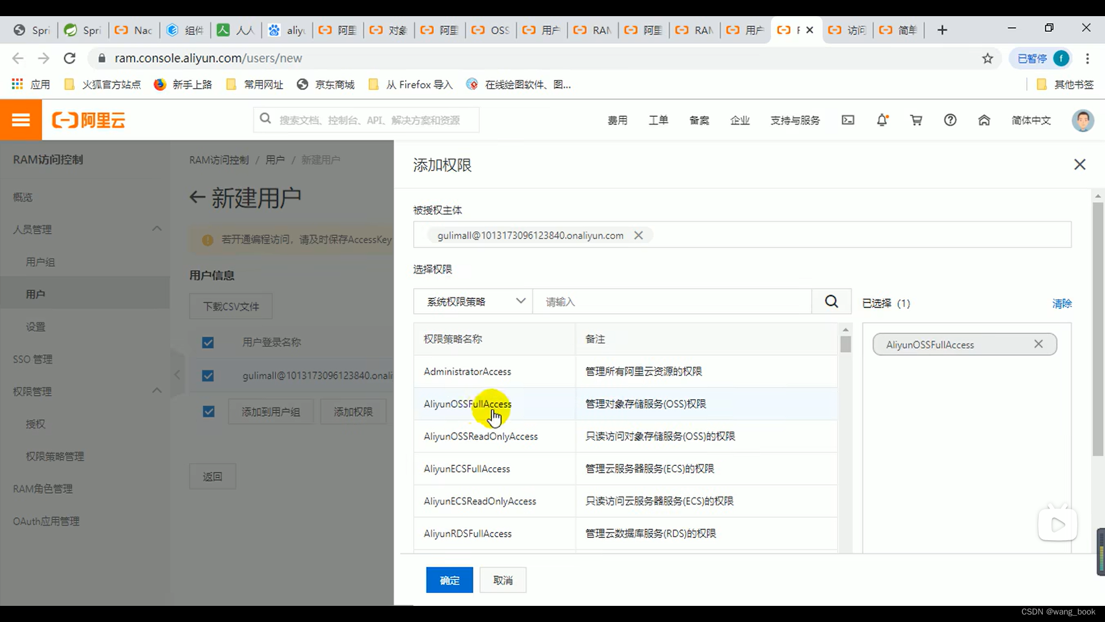The width and height of the screenshot is (1105, 622).
Task: Open the help question mark icon
Action: click(x=950, y=120)
